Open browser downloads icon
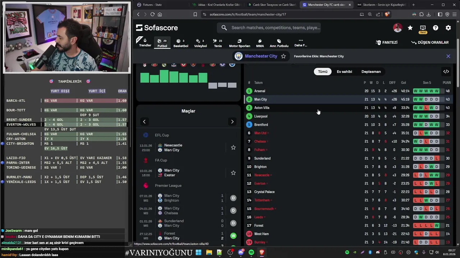Image resolution: width=460 pixels, height=258 pixels. [429, 14]
